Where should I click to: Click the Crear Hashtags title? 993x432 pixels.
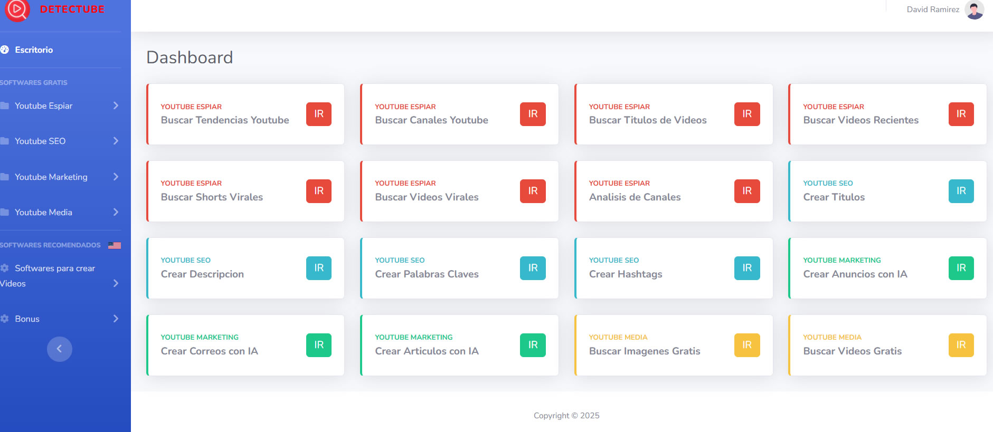626,274
